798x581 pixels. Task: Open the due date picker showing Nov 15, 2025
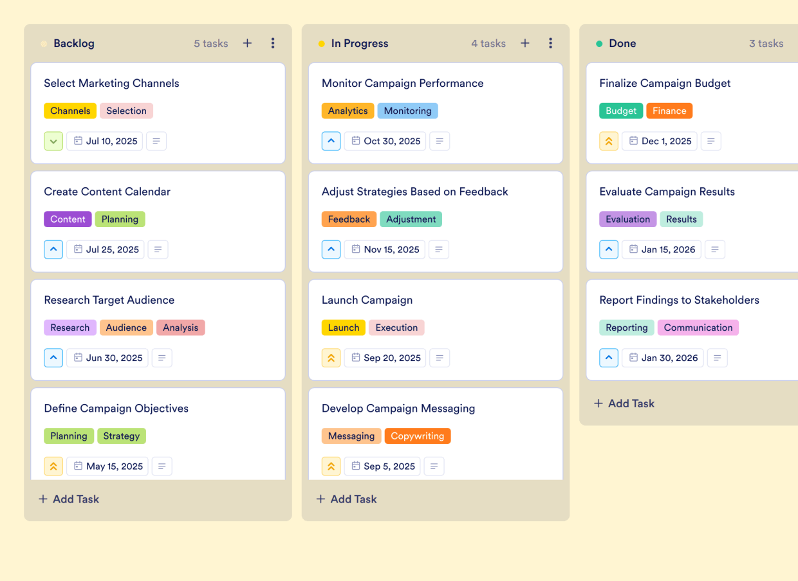pos(384,249)
